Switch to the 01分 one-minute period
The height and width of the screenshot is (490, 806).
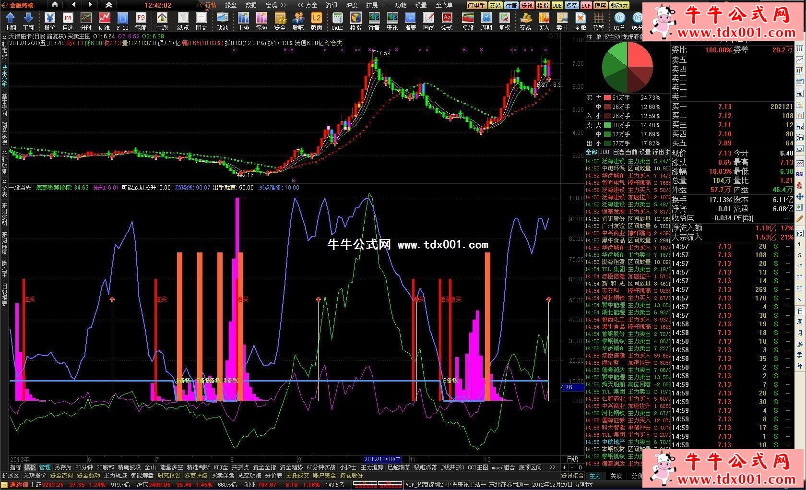(620, 22)
